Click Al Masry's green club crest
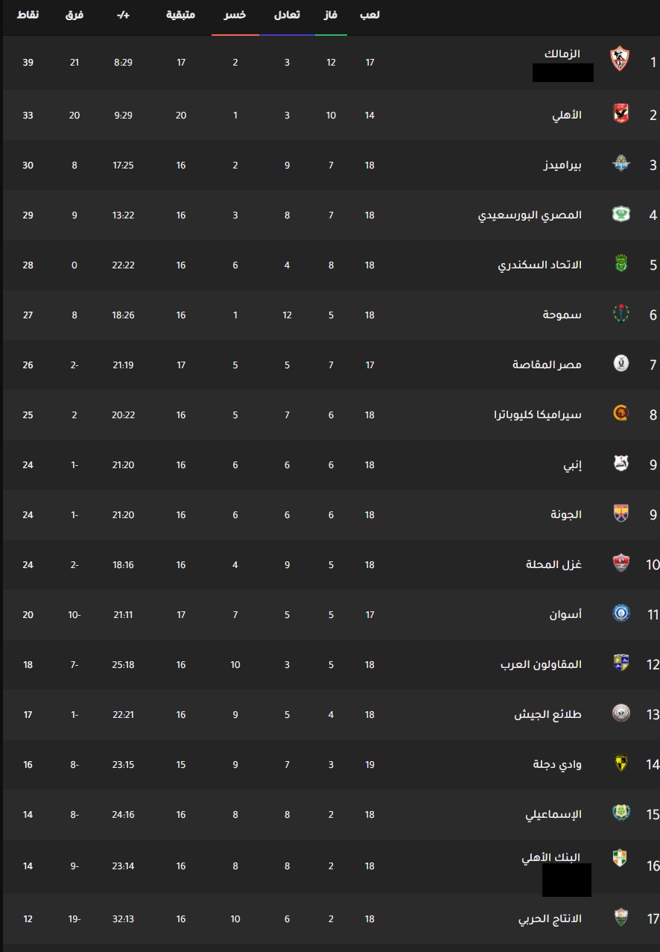This screenshot has height=952, width=660. click(x=620, y=215)
